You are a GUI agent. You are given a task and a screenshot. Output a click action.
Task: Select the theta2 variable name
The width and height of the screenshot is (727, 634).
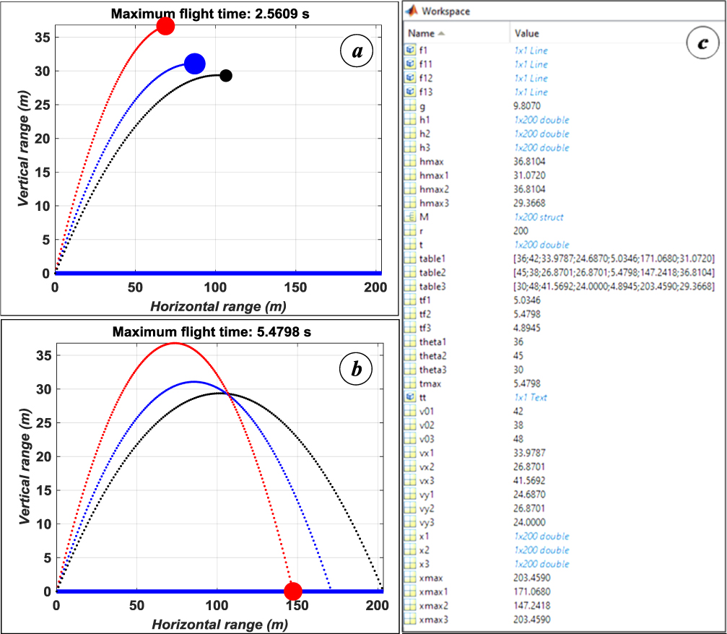pos(432,356)
